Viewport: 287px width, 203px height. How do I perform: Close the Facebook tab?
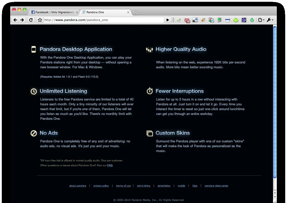click(77, 12)
